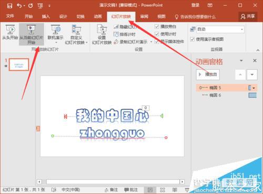Click the red end marker at the upper motion path's left end
This screenshot has height=194, width=263.
pos(65,116)
